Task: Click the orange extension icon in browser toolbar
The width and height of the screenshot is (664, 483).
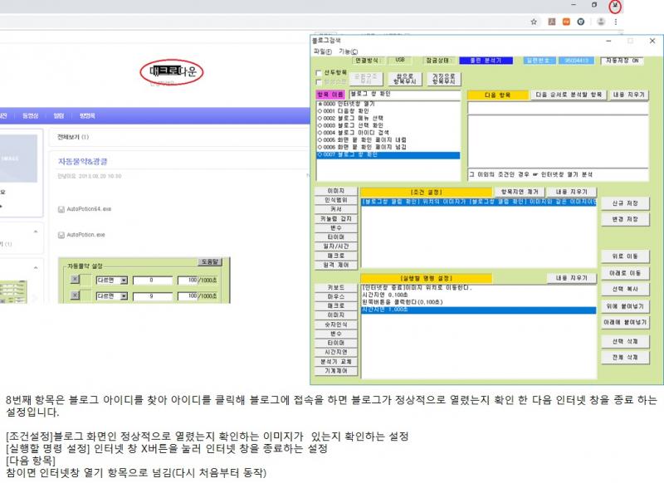Action: [x=567, y=22]
